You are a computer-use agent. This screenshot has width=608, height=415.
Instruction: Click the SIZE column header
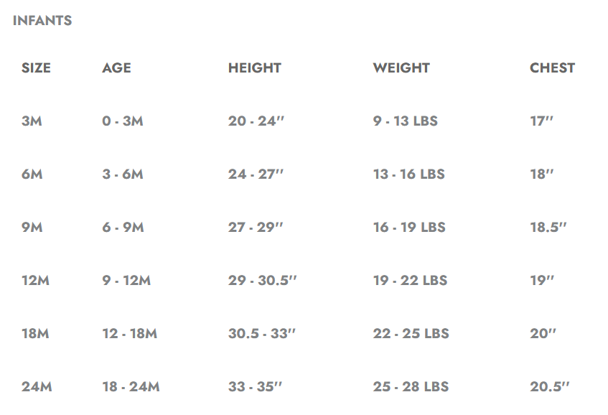tap(37, 68)
